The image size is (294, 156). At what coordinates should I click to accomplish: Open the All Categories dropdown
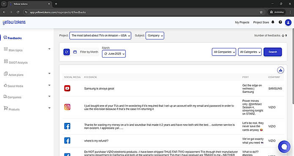tap(250, 52)
